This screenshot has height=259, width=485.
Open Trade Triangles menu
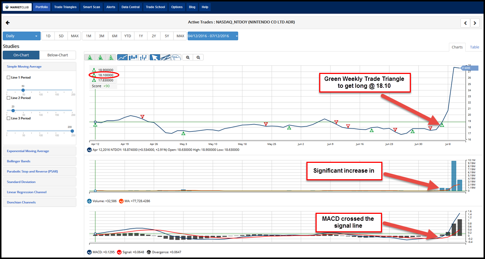[65, 7]
